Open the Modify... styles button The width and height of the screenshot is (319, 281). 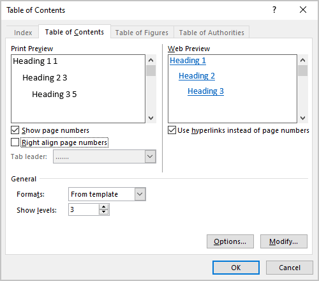(284, 241)
